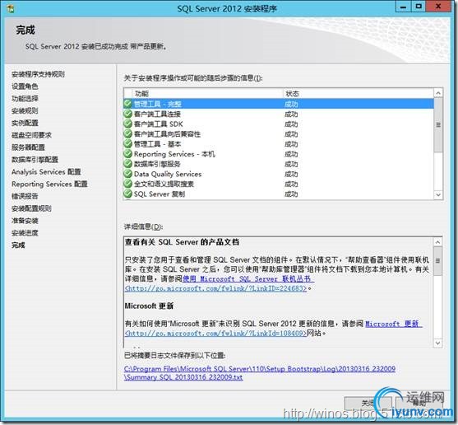This screenshot has height=425, width=458.
Task: Click the green check icon beside 客户端工具 SDK
Action: [127, 124]
